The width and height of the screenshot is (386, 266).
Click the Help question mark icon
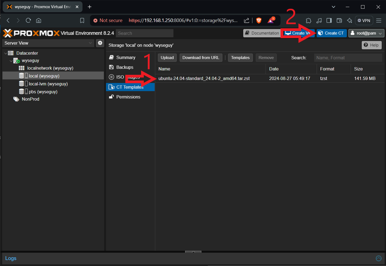click(x=366, y=45)
